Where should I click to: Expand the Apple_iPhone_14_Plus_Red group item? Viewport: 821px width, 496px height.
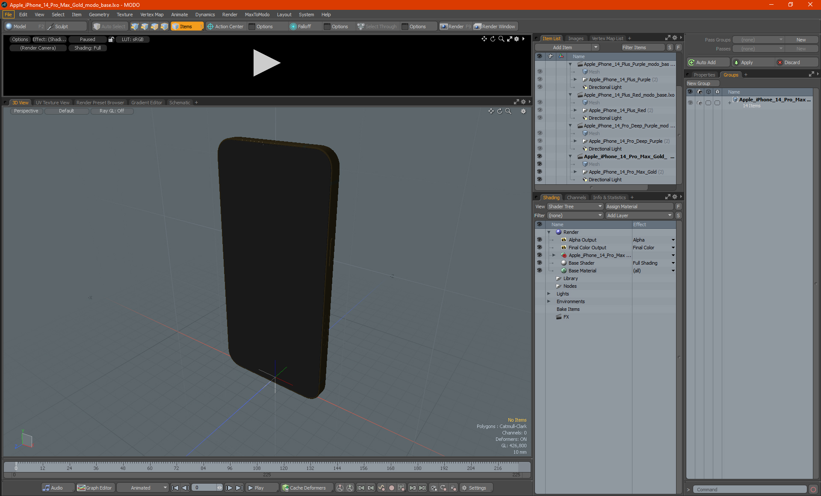[x=575, y=110]
